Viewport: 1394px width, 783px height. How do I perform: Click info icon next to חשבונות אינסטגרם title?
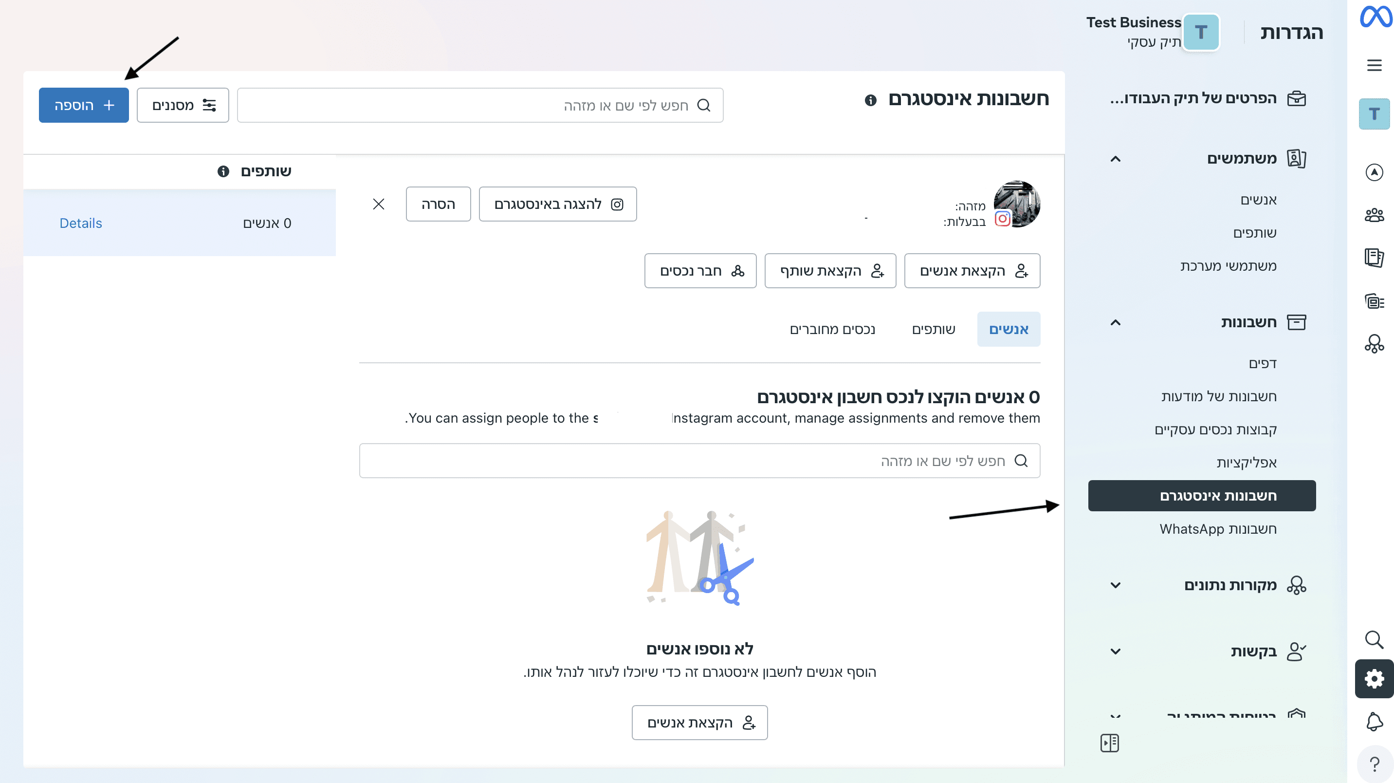[870, 100]
